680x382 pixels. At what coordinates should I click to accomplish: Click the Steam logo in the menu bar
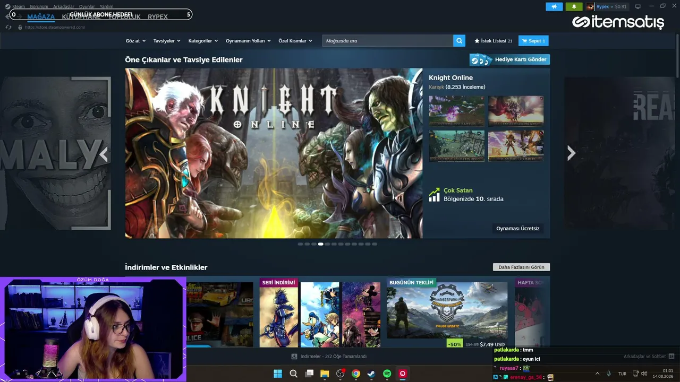pos(7,6)
